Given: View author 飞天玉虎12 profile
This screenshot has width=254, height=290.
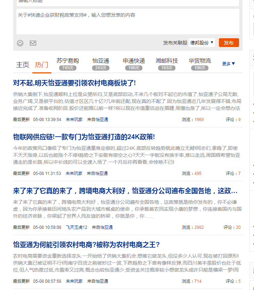Looking at the screenshot, I should coord(76,227).
